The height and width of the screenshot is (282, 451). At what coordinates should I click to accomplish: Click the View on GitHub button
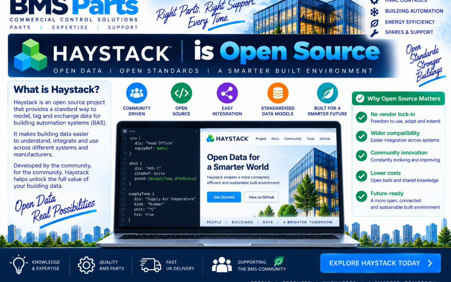(x=261, y=197)
